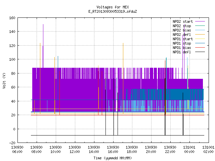Click the 'NPD2 defl' legend label

click(182, 35)
